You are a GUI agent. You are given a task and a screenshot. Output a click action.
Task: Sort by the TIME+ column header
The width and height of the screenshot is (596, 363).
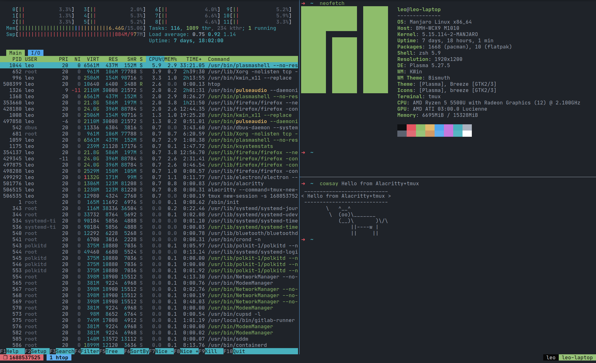pos(194,59)
